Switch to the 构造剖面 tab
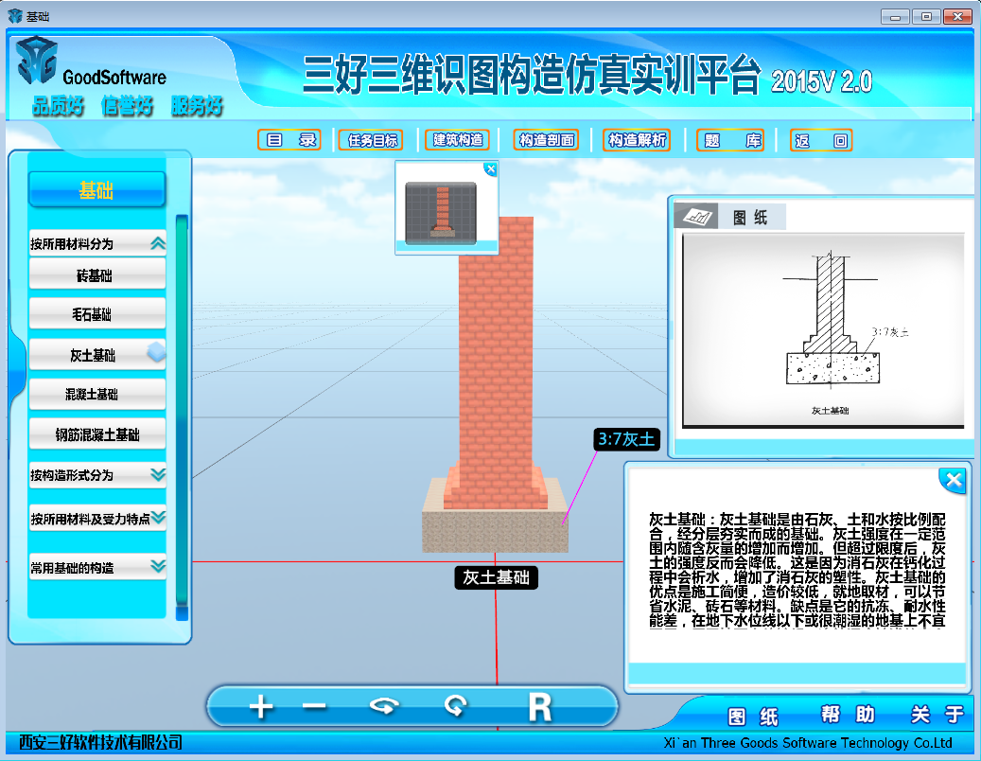Viewport: 981px width, 761px height. (x=546, y=140)
